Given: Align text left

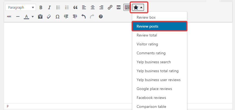Looking at the screenshot, I should point(84,8).
